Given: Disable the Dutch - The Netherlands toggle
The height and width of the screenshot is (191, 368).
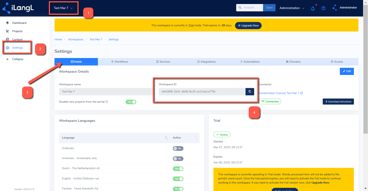Looking at the screenshot, I should [178, 169].
